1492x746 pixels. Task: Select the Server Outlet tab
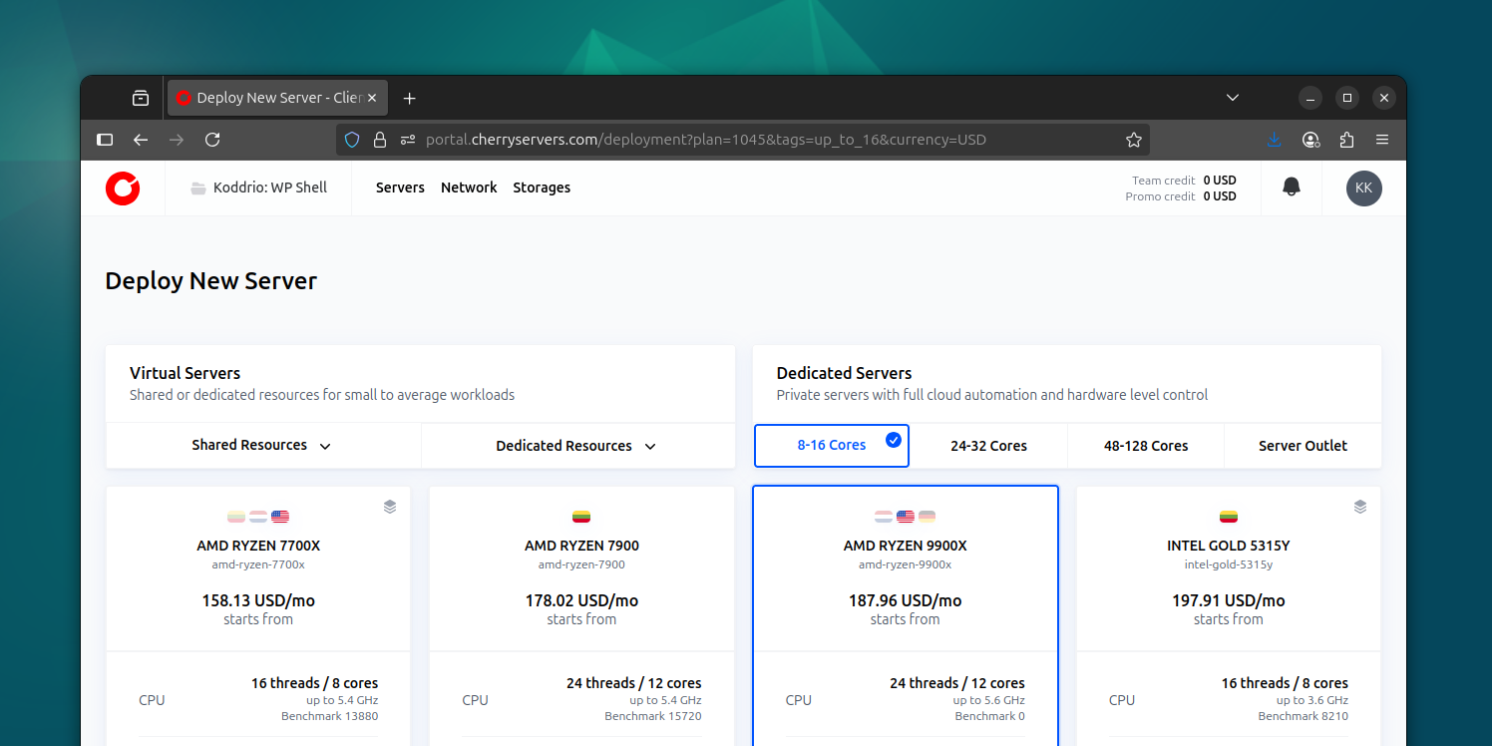(1303, 446)
